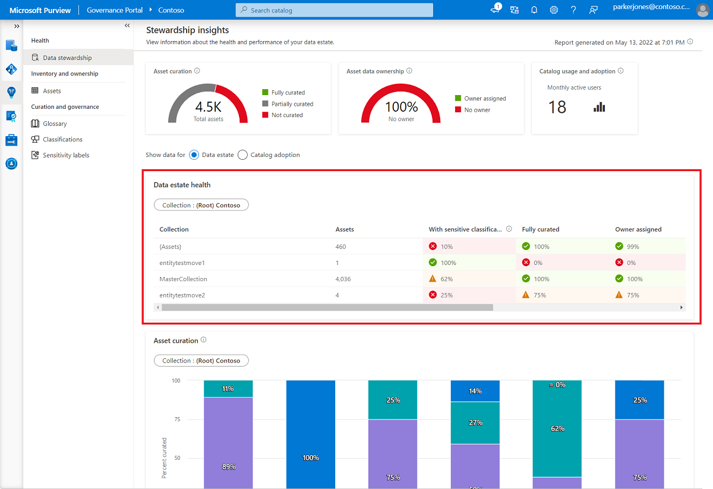Screen dimensions: 713x489
Task: Click the Microsoft Purview title
Action: [40, 10]
